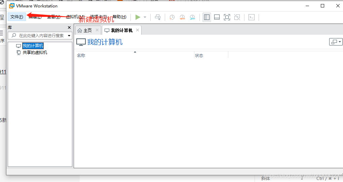Viewport: 343px width, 182px height.
Task: Click the console view terminal icon
Action: tap(252, 17)
